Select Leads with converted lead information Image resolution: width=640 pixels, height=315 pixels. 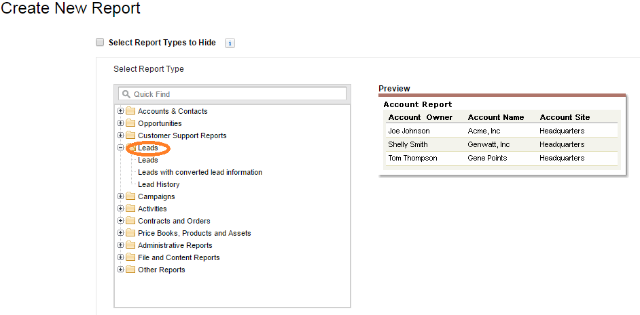[200, 172]
